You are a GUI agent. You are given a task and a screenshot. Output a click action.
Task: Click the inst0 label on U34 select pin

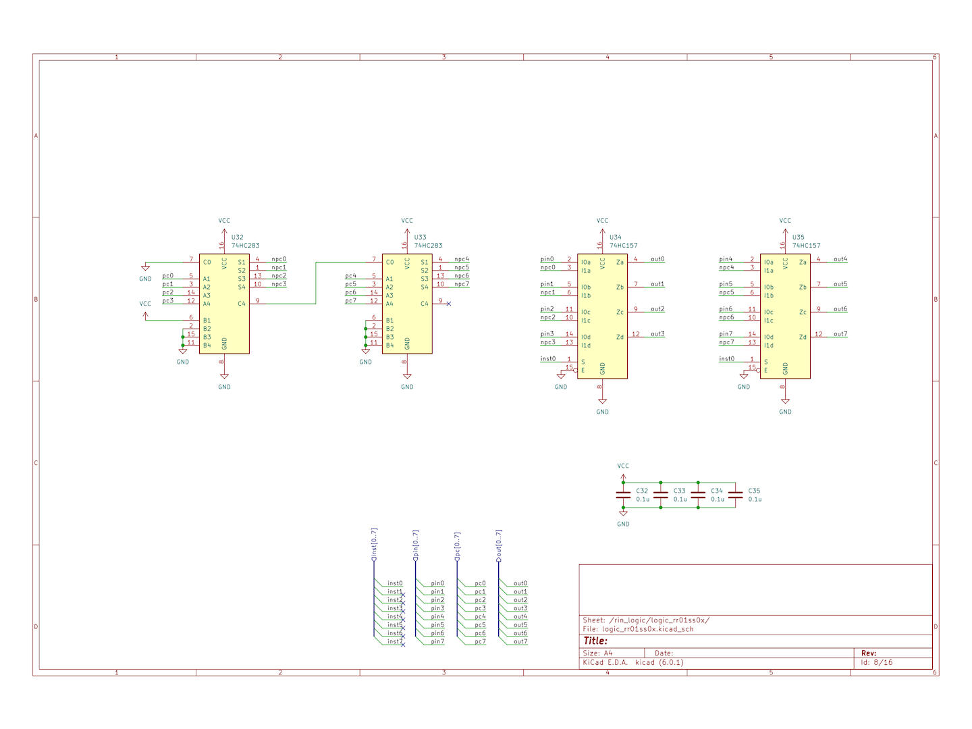pyautogui.click(x=547, y=359)
